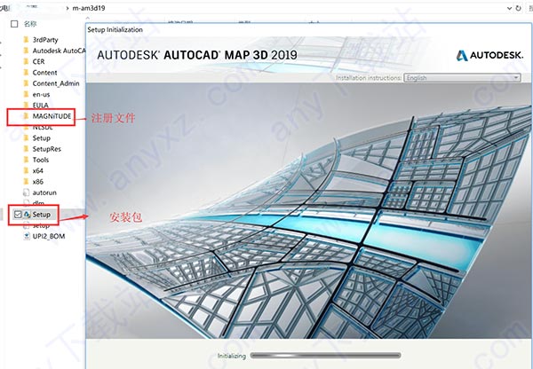The height and width of the screenshot is (369, 533).
Task: Select the EULA folder name
Action: click(x=41, y=106)
